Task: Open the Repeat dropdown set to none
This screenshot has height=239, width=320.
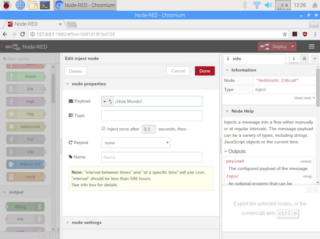Action: coord(136,143)
